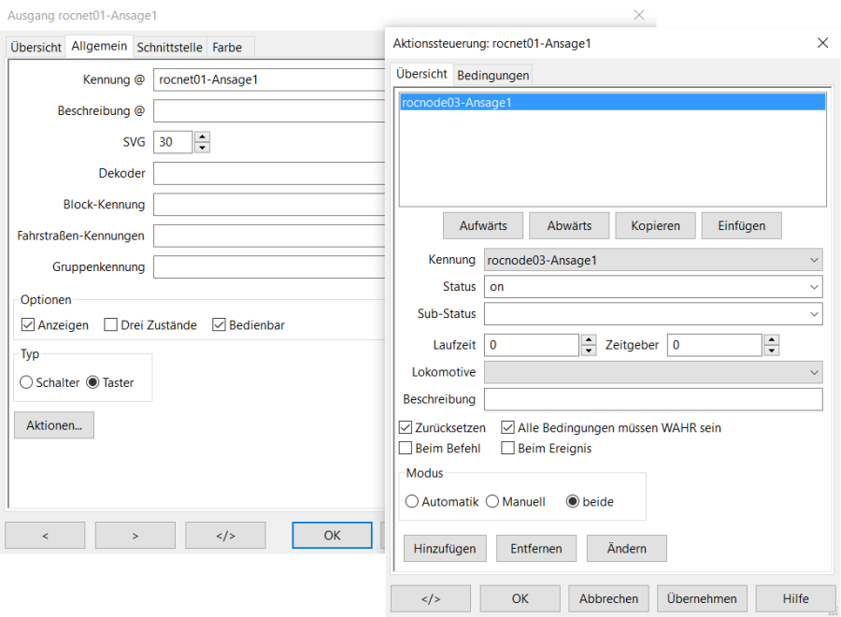The image size is (841, 617).
Task: Click the </> button in Aktionssteuerung dialog
Action: tap(430, 598)
